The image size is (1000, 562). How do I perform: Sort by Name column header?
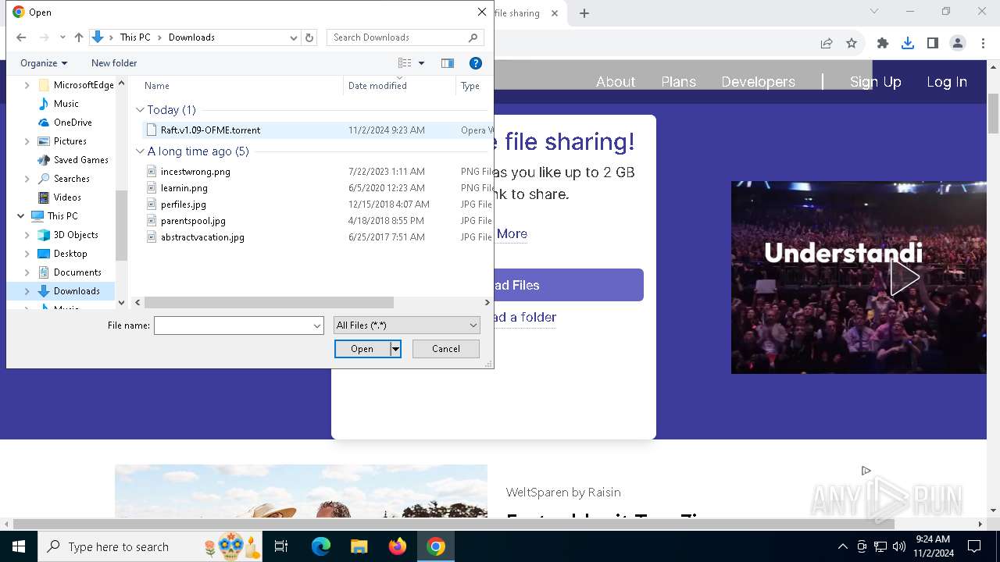click(157, 86)
